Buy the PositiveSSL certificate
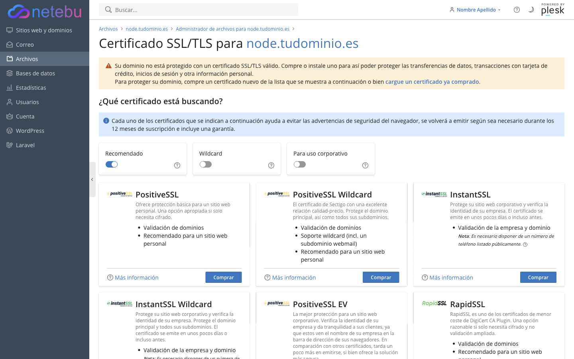 coord(224,277)
